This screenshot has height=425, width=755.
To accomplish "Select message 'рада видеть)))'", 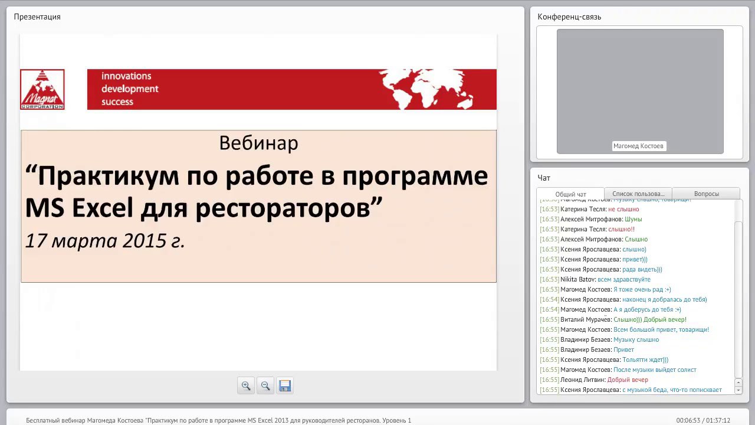I will click(x=642, y=269).
